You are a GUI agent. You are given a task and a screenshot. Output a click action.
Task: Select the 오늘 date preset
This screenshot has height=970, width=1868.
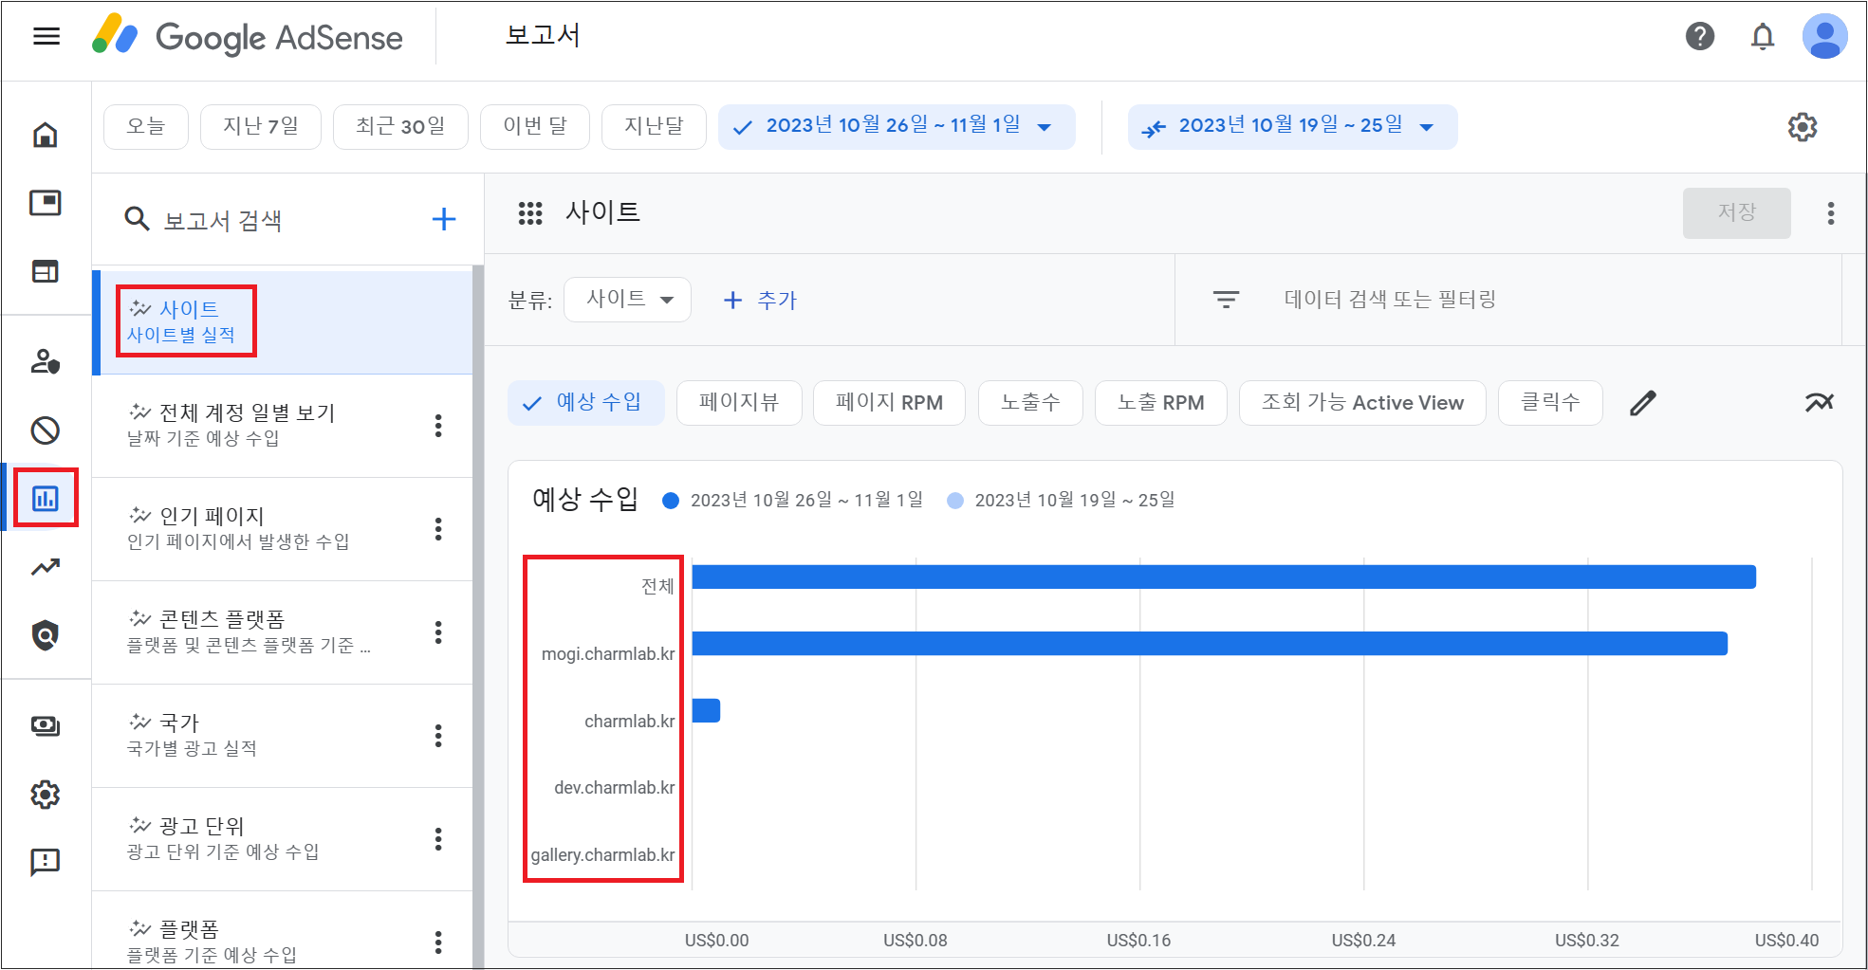pos(146,127)
